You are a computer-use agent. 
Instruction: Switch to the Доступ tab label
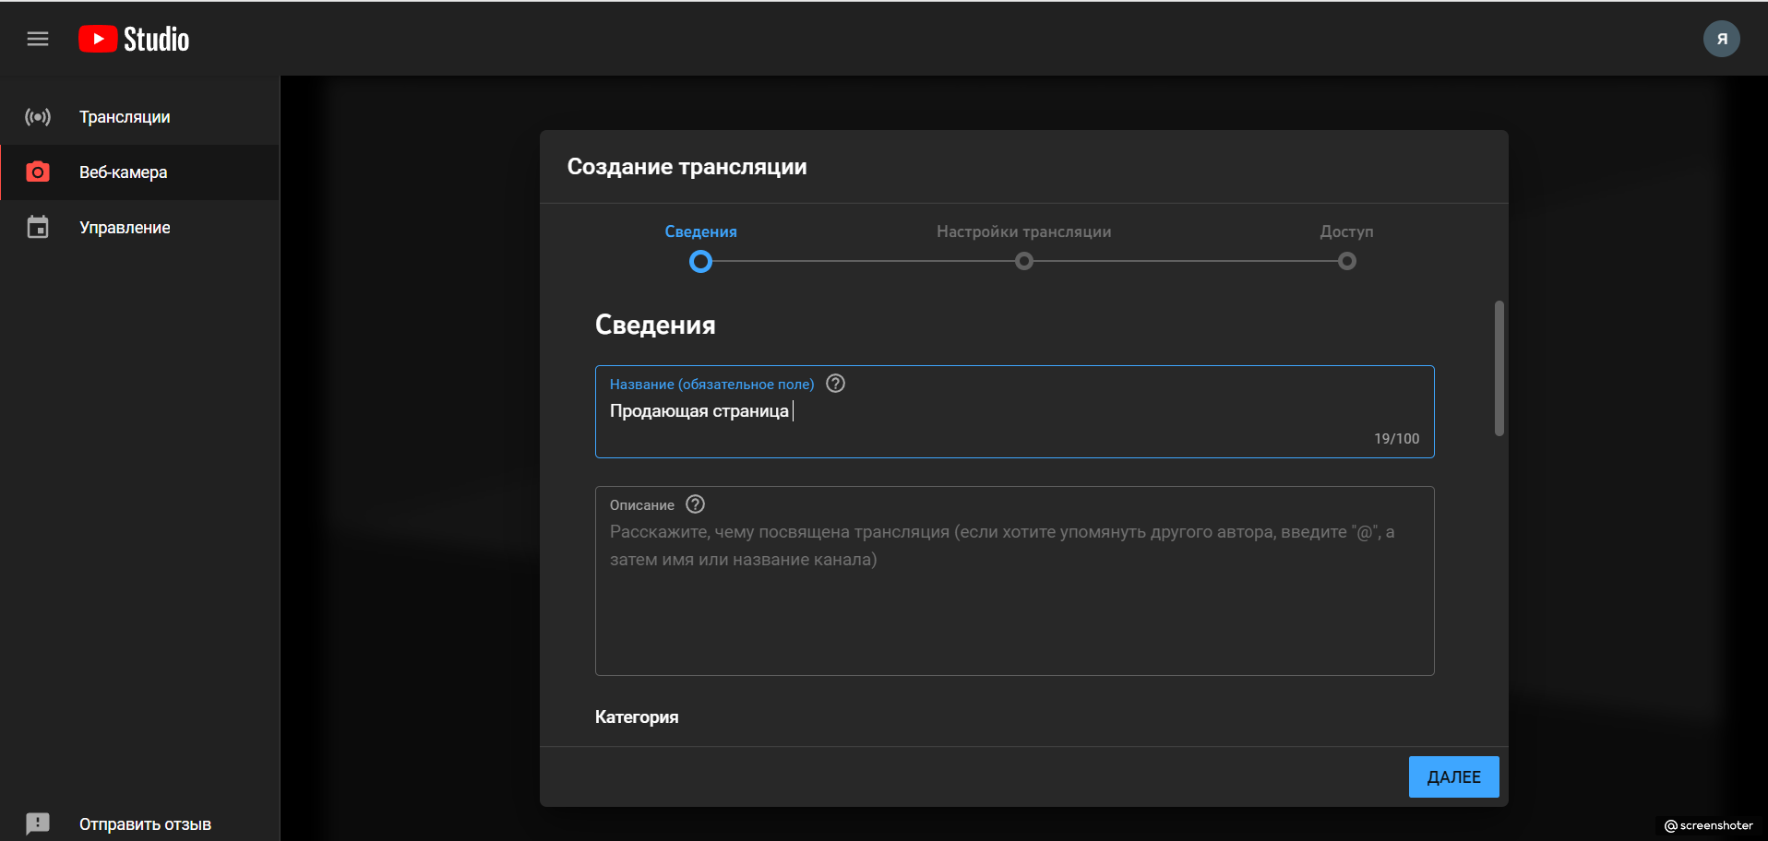point(1346,231)
